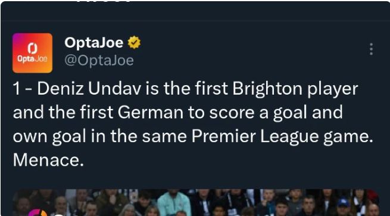Click the word German in the tweet
This screenshot has width=390, height=216.
pyautogui.click(x=151, y=112)
